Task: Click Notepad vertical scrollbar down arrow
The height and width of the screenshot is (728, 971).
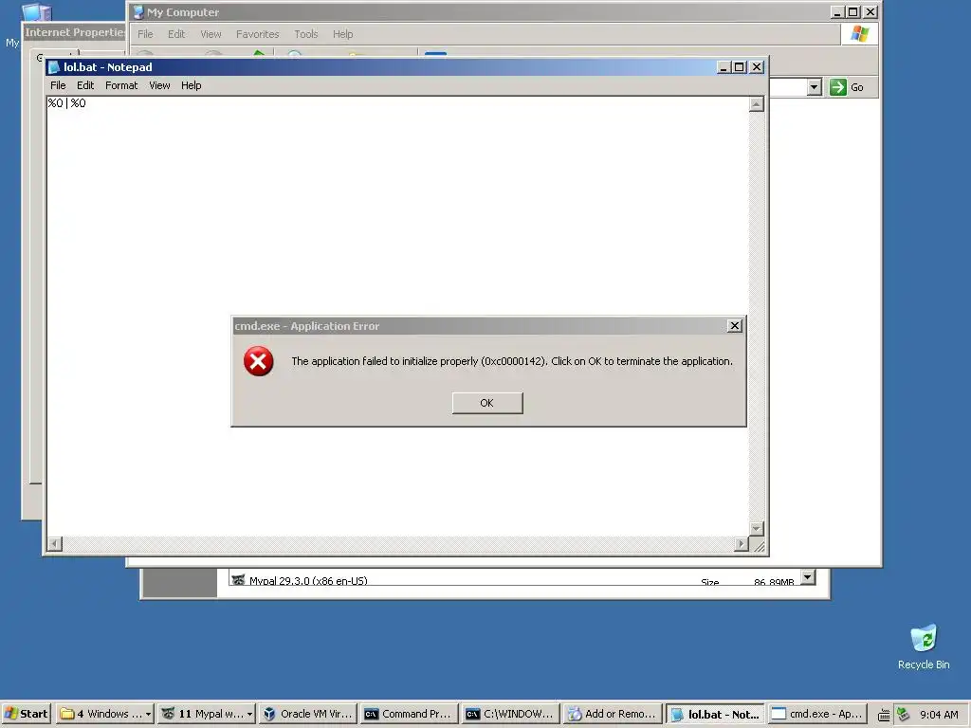Action: point(756,529)
